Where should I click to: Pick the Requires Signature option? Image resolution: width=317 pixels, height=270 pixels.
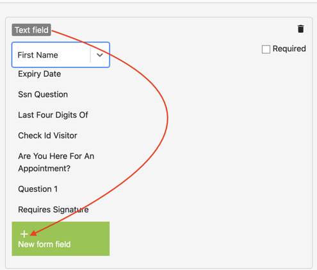[53, 210]
